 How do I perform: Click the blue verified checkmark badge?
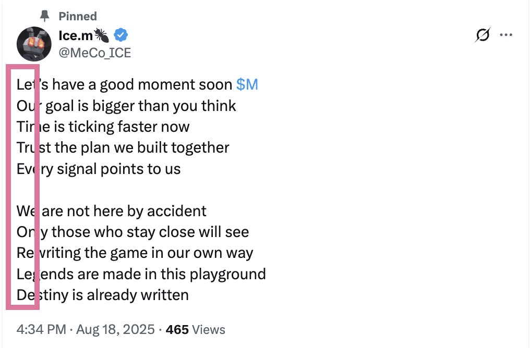coord(121,36)
